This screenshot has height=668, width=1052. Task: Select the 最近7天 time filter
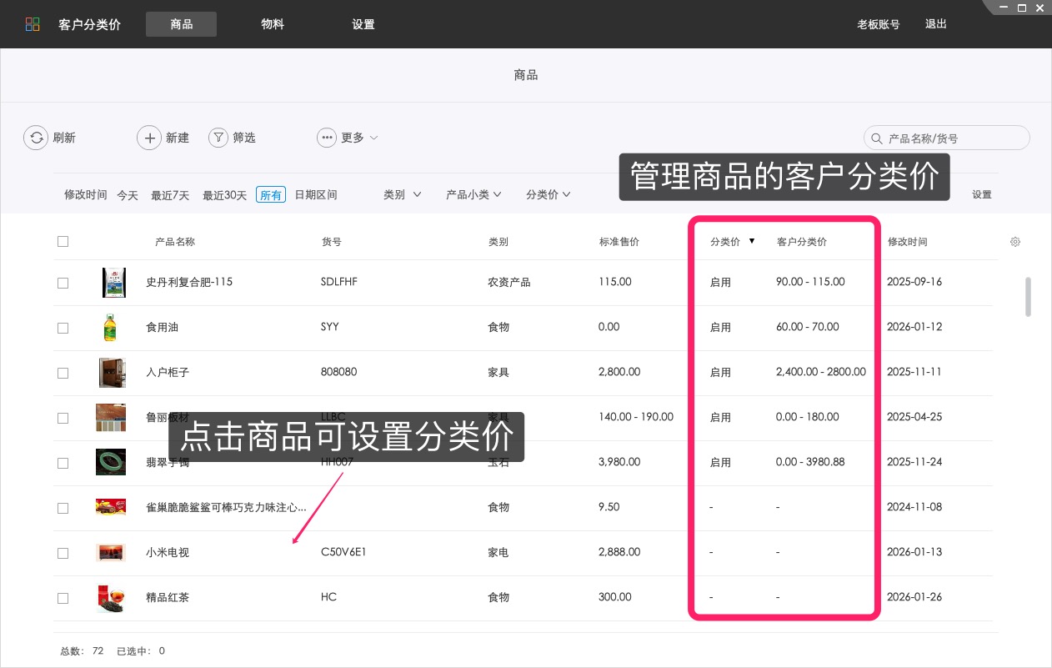tap(170, 194)
